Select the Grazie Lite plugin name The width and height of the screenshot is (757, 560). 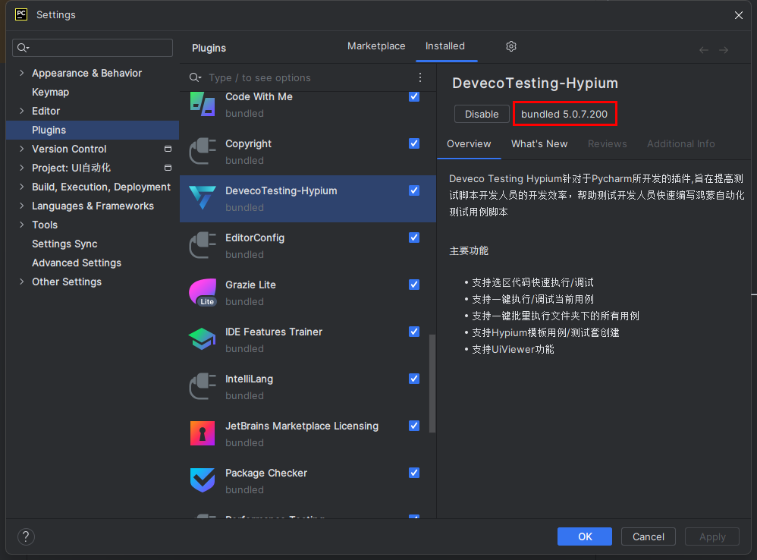point(250,285)
